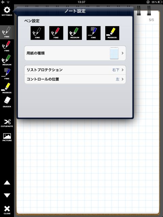Open the Settings gear in sidebar
163x217 pixels.
[7, 11]
